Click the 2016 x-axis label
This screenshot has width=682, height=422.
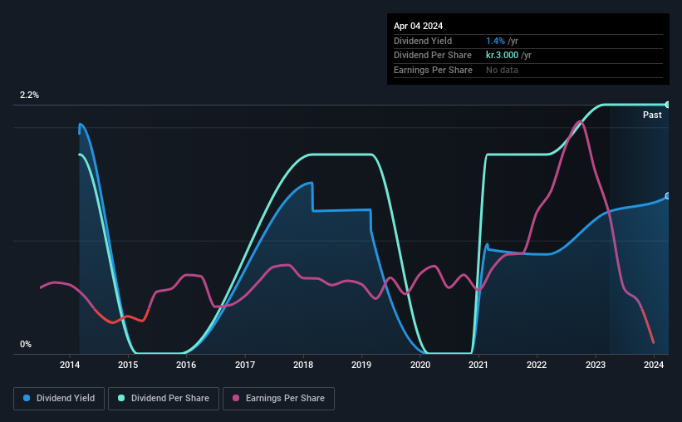(186, 365)
